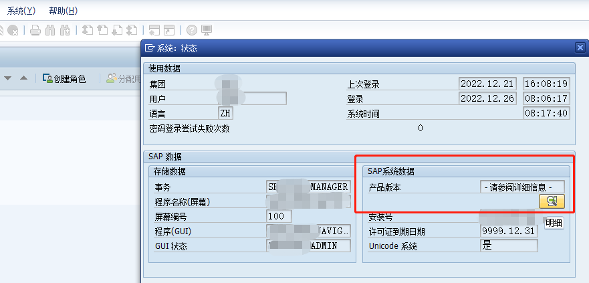Click the 密码登录尝试失败次数 label
This screenshot has width=589, height=283.
coord(189,129)
